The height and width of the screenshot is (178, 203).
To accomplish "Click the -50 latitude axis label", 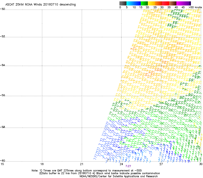I will tap(2, 9).
